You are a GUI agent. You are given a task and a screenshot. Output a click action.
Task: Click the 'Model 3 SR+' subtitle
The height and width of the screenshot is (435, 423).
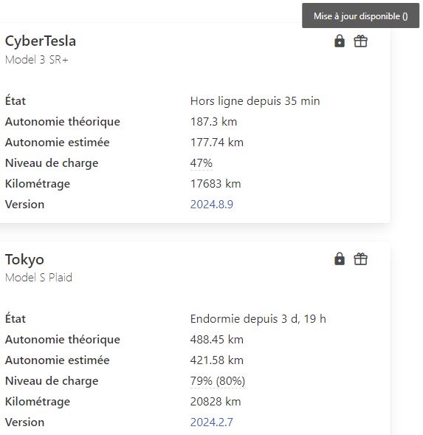[37, 60]
